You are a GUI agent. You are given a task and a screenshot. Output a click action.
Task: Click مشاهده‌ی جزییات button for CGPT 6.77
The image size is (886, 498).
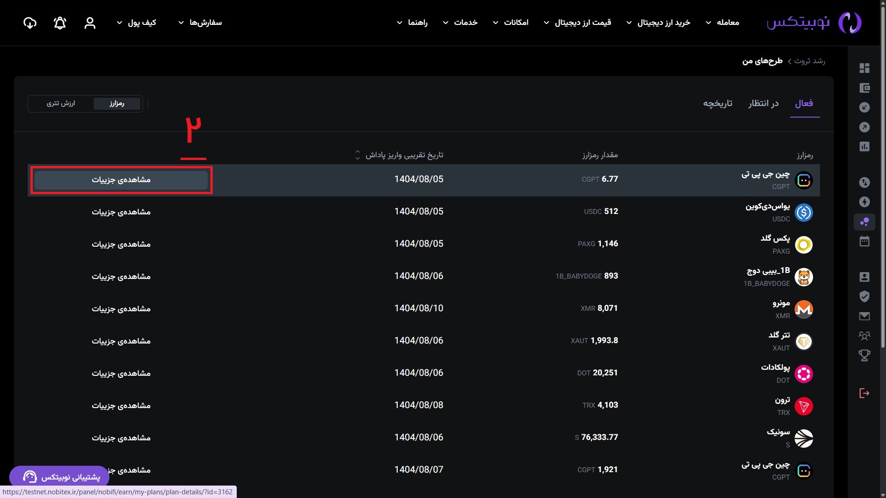click(121, 180)
